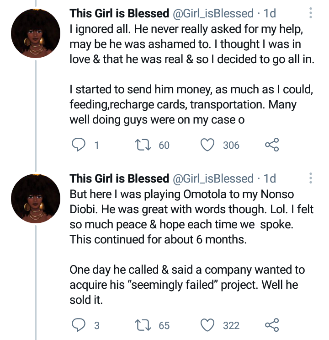329x340 pixels.
Task: Open more options on "I ignored all" tweet
Action: coord(311,13)
